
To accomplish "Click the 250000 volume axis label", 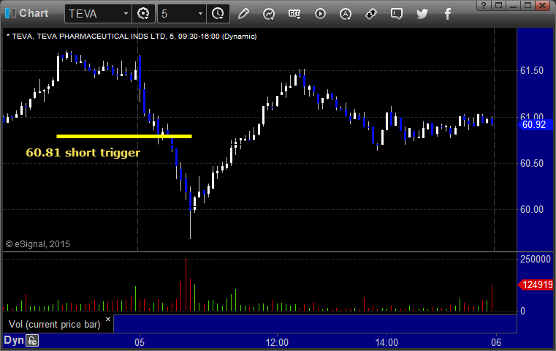I will (x=536, y=259).
